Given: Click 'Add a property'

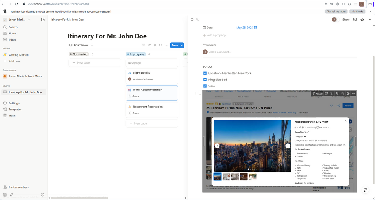Looking at the screenshot, I should point(214,35).
